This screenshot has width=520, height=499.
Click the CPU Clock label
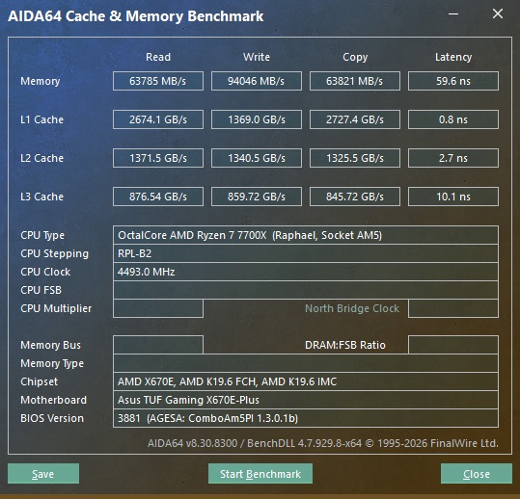(45, 272)
